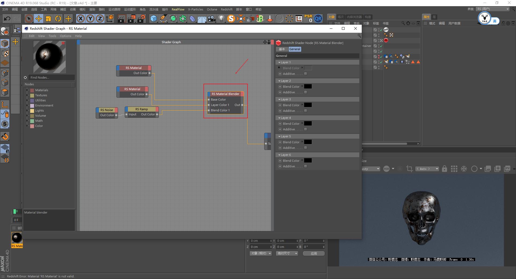The image size is (516, 279).
Task: Open the Tools menu in the Shader Graph
Action: click(52, 36)
